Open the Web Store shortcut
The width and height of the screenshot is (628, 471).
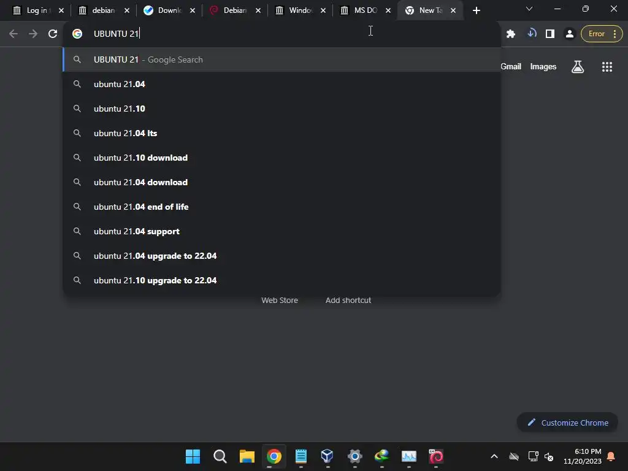(x=280, y=300)
